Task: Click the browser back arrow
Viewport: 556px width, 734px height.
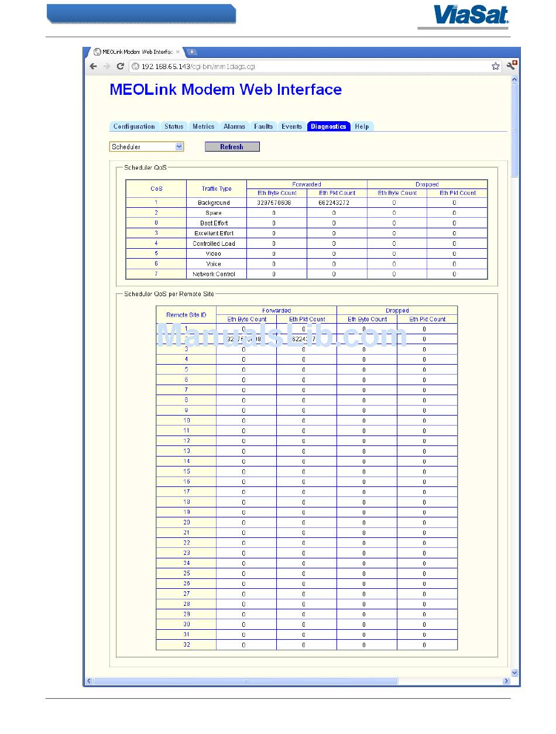Action: click(93, 66)
